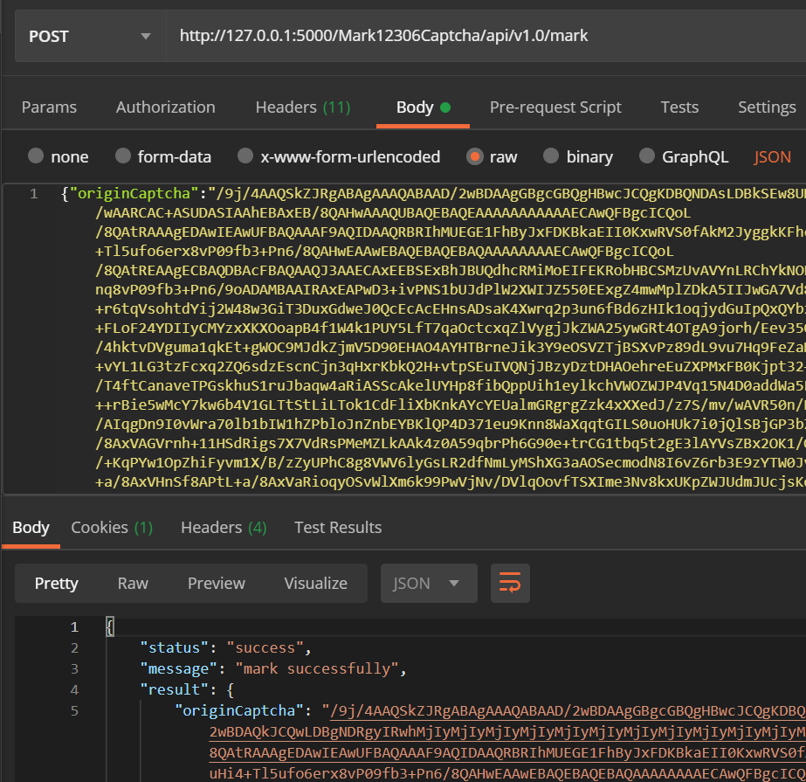Open the Test Results tab
The image size is (806, 782).
[338, 528]
